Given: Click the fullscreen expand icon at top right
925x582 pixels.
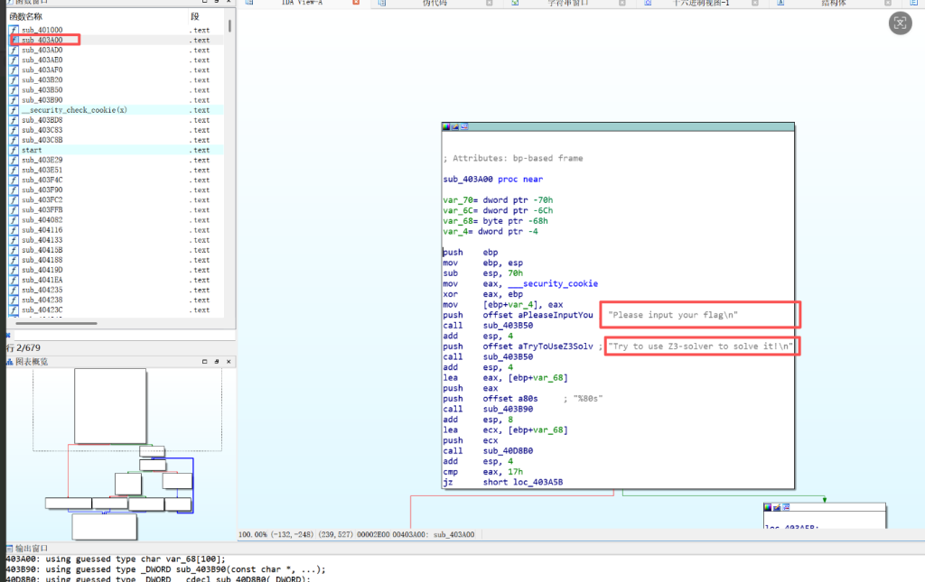Looking at the screenshot, I should click(x=900, y=23).
